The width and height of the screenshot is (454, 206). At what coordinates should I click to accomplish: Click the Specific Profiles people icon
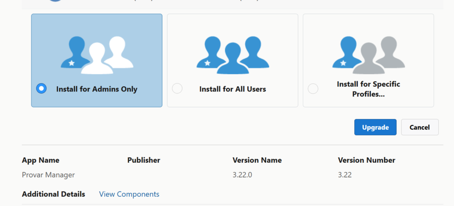pos(368,55)
